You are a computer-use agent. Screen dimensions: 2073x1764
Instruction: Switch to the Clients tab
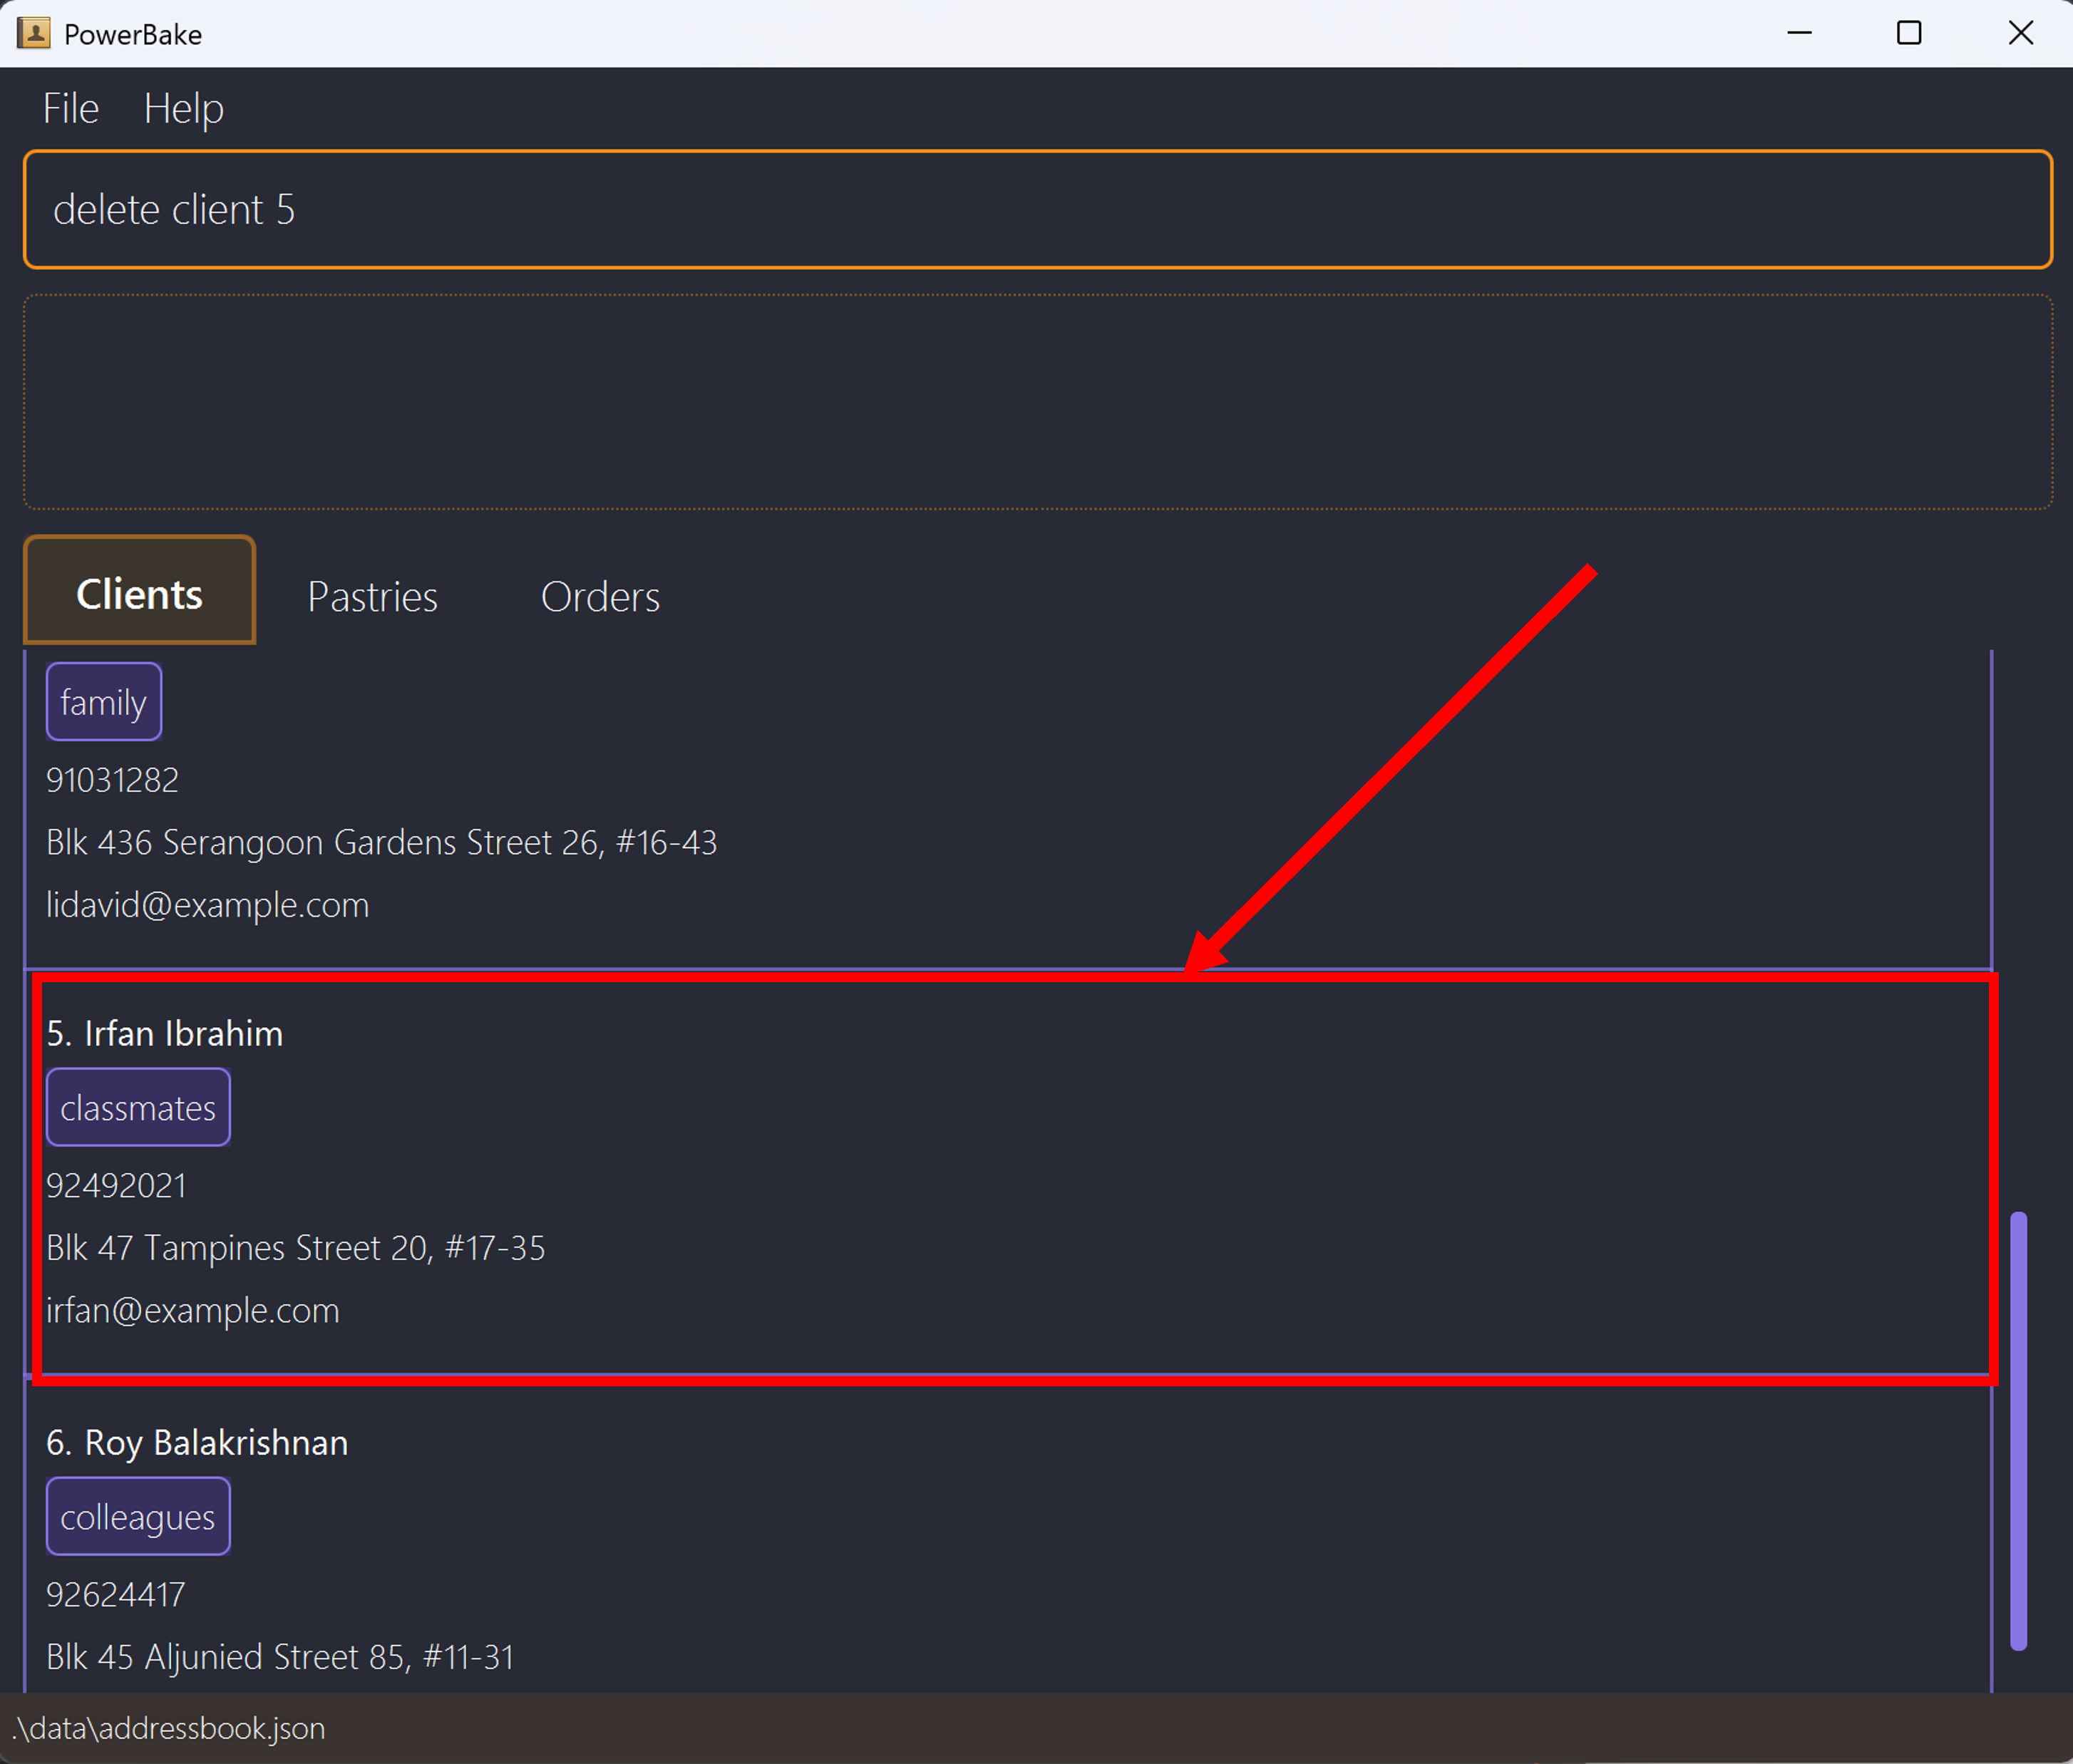(x=139, y=594)
